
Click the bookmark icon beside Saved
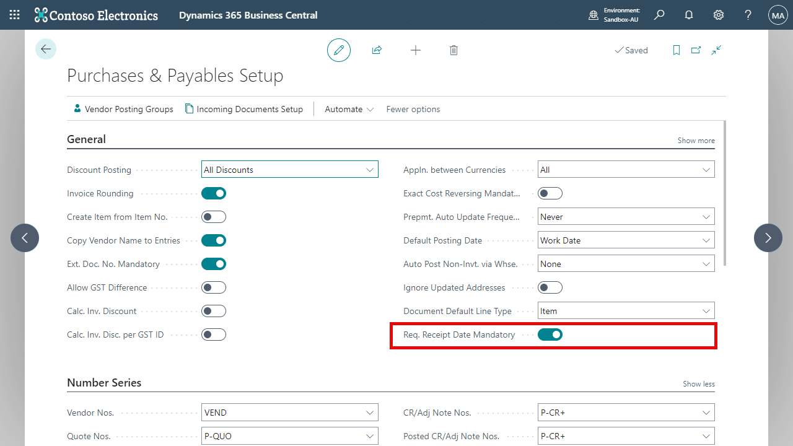pos(677,50)
